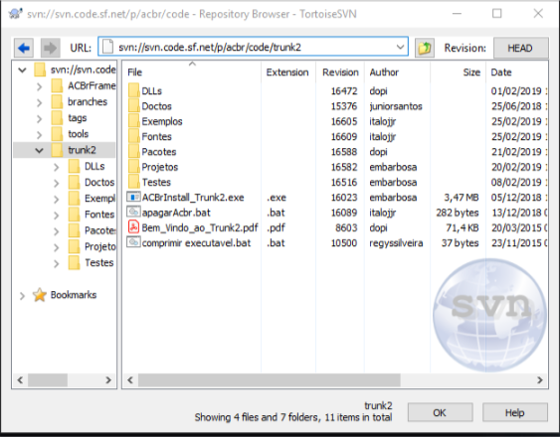Click revision 16609 in the Fontes row
This screenshot has width=560, height=437.
click(x=344, y=136)
